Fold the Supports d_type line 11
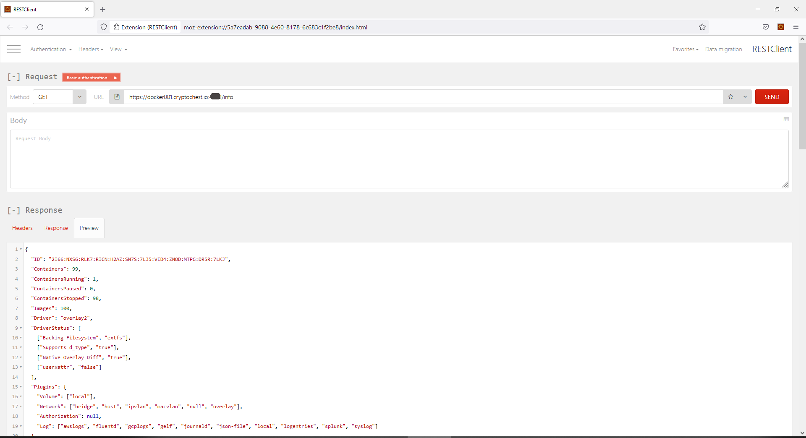This screenshot has width=806, height=438. click(x=21, y=348)
